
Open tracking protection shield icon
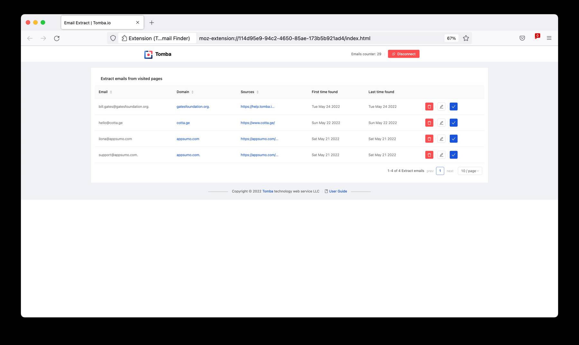113,38
